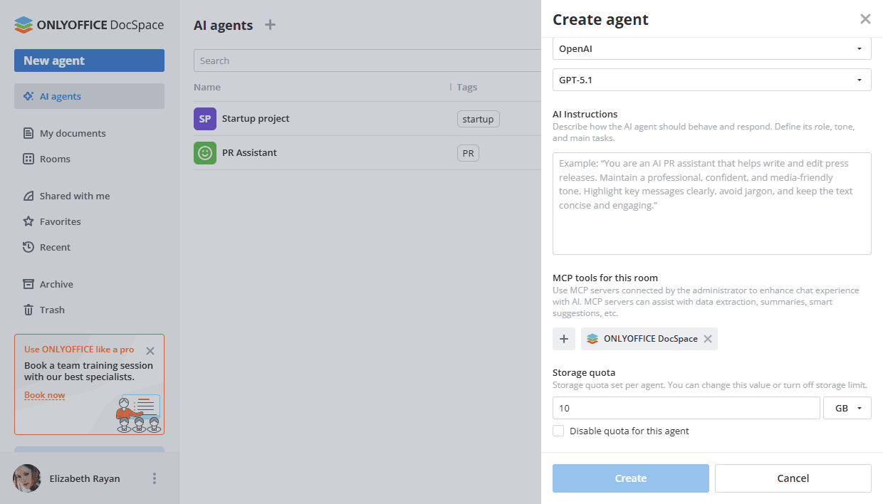Screen dimensions: 883x504
Task: Enable Disable quota for this agent
Action: coord(558,431)
